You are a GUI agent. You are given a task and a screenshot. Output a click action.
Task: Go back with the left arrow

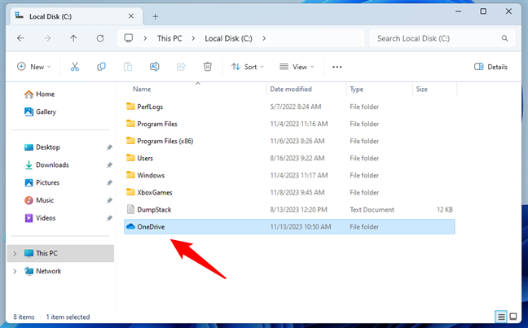point(20,38)
